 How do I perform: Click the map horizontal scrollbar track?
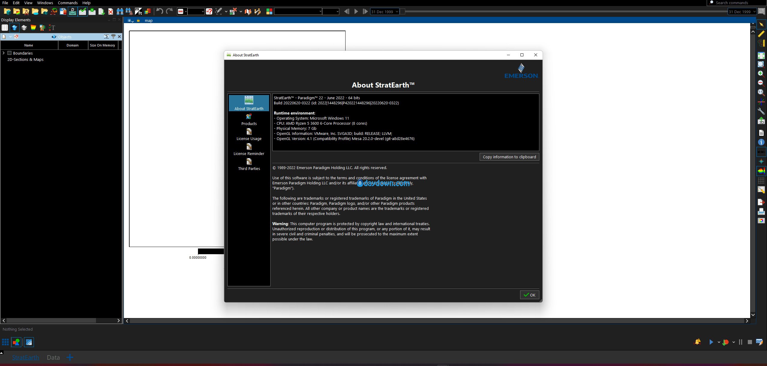[438, 320]
